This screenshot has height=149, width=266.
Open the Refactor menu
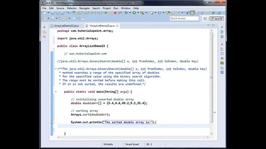pos(71,8)
